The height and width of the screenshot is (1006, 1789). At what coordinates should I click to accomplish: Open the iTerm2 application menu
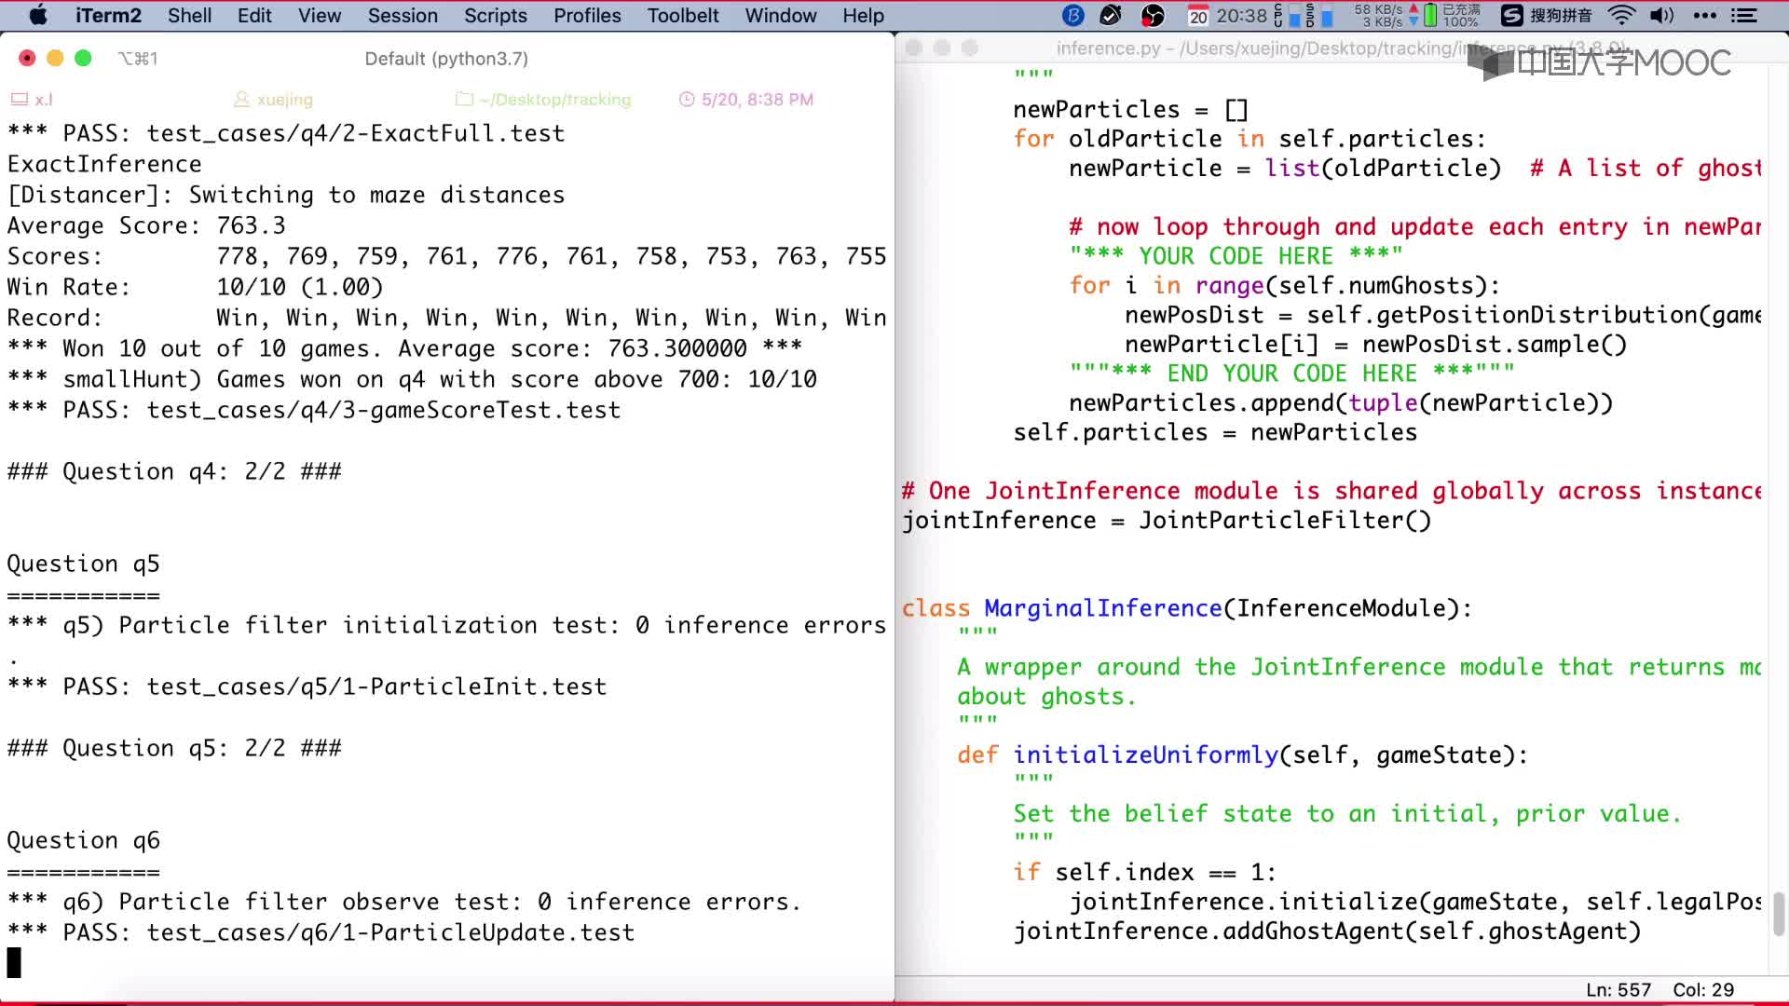point(108,15)
